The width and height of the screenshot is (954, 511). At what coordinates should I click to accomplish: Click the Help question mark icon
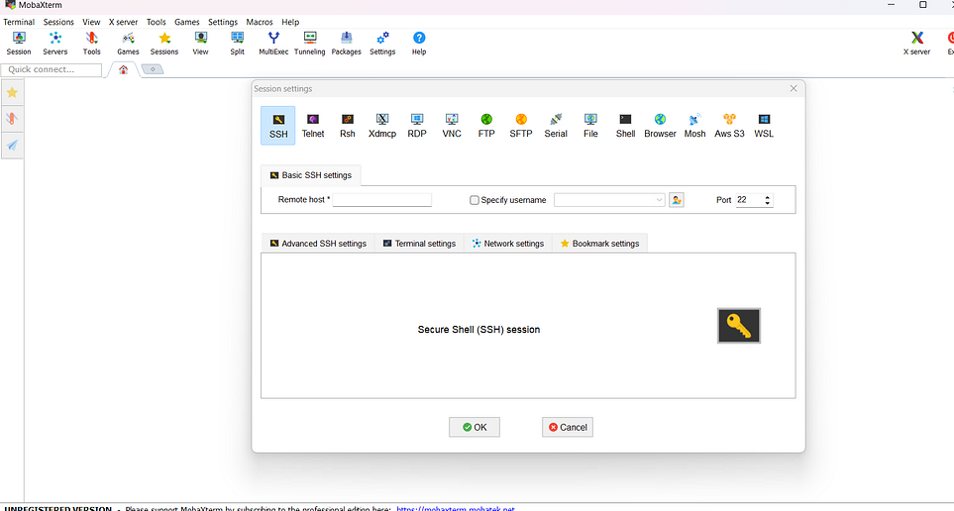[x=419, y=44]
